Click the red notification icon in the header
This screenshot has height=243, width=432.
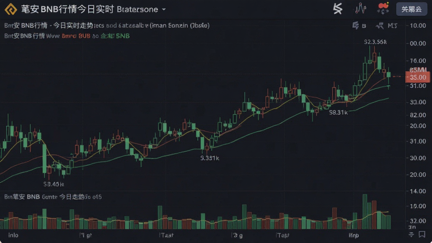(383, 8)
